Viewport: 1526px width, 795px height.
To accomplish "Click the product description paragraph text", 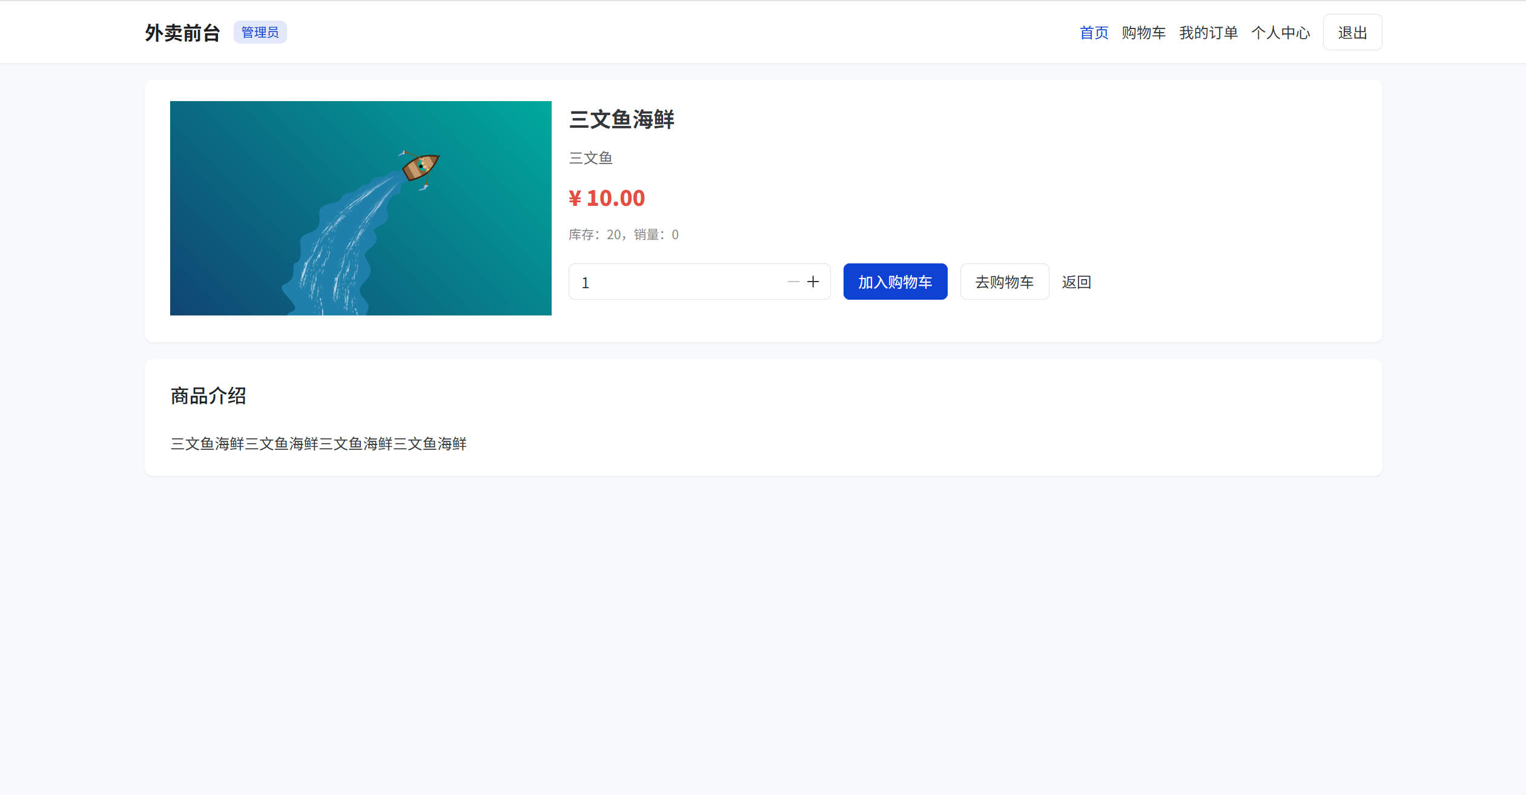I will coord(319,444).
